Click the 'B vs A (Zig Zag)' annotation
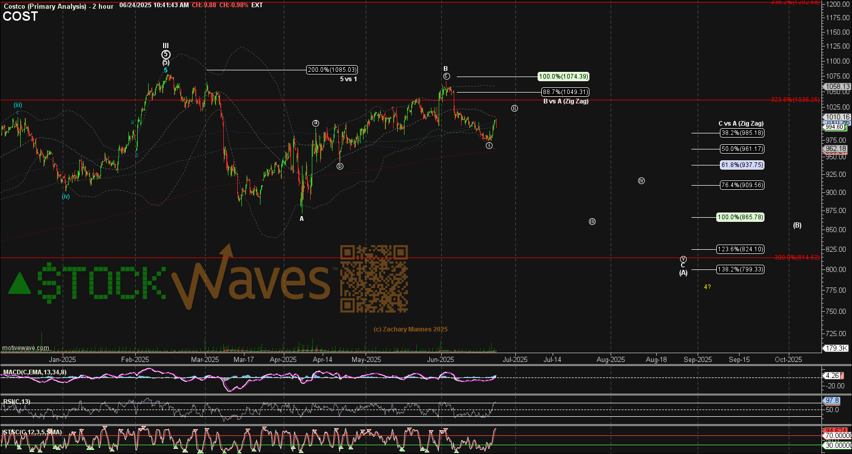 pyautogui.click(x=566, y=101)
